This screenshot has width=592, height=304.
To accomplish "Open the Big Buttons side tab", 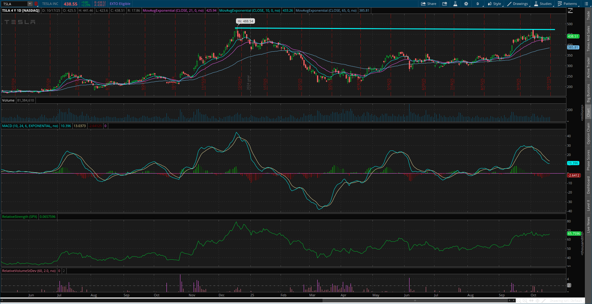I will click(x=588, y=92).
